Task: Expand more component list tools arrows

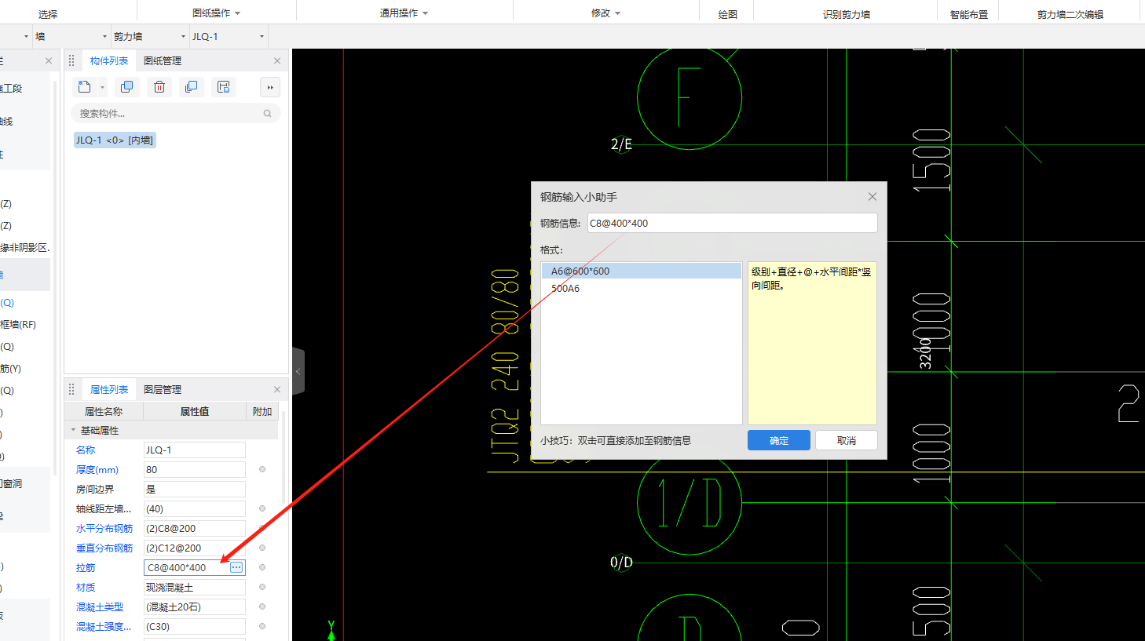Action: [270, 87]
